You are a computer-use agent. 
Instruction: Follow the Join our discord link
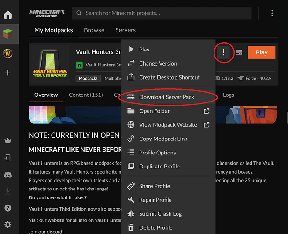(x=46, y=232)
